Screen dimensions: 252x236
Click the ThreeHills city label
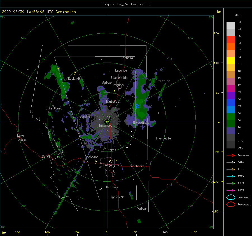(141, 123)
